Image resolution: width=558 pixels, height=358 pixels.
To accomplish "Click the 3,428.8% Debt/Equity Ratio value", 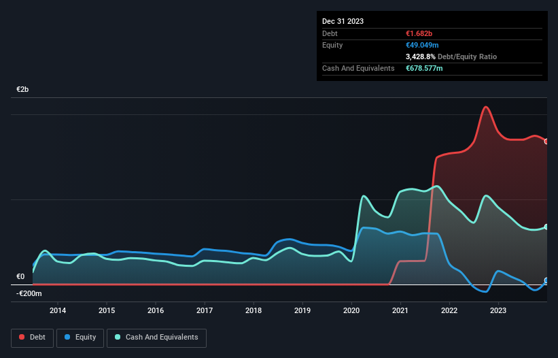I will click(x=421, y=56).
